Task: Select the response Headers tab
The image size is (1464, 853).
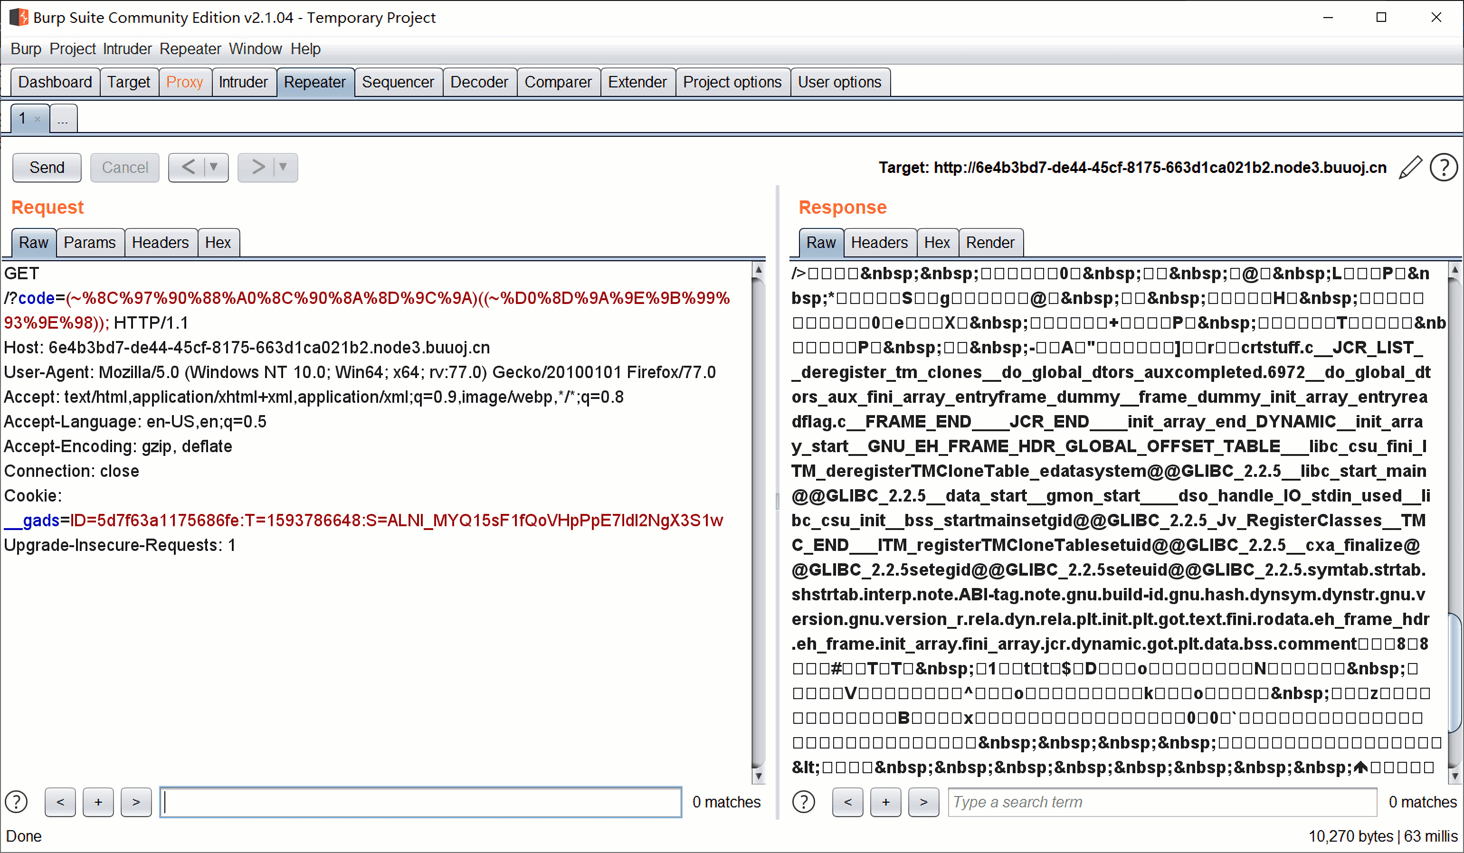Action: [x=880, y=243]
